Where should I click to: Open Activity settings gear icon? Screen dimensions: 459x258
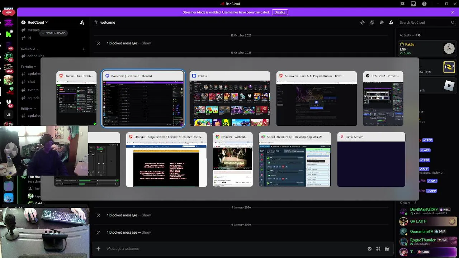tap(419, 35)
